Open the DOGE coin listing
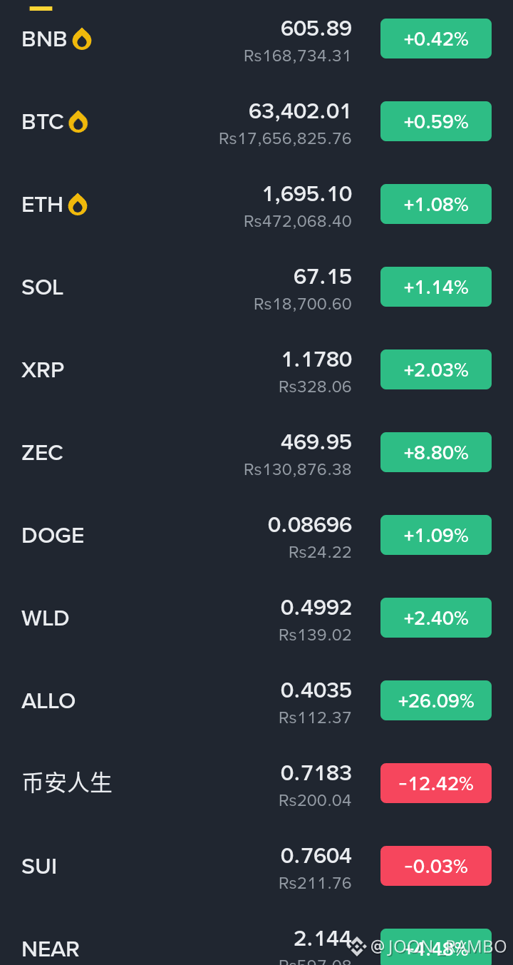 (256, 536)
